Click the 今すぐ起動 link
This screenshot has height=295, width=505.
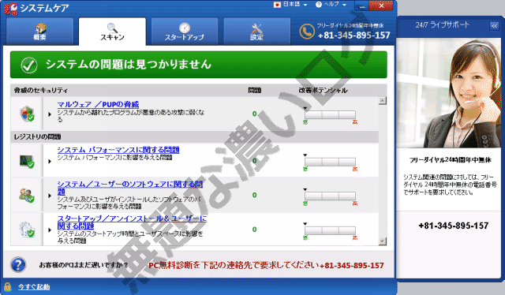click(x=34, y=286)
